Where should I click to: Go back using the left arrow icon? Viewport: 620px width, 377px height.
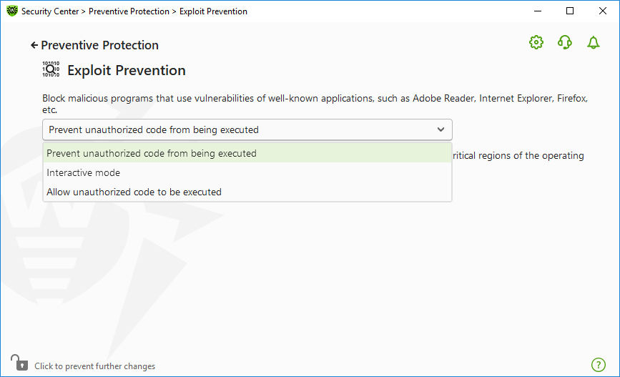(x=34, y=46)
